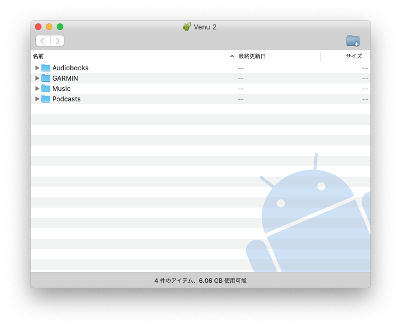
Task: Expand the Music folder triangle
Action: click(x=37, y=88)
